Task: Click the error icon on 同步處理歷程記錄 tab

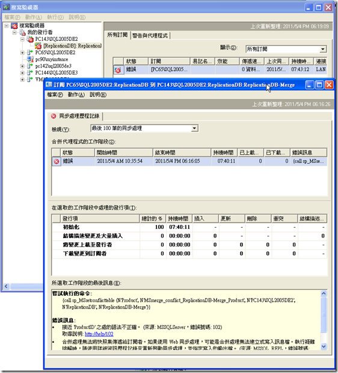Action: coord(54,116)
